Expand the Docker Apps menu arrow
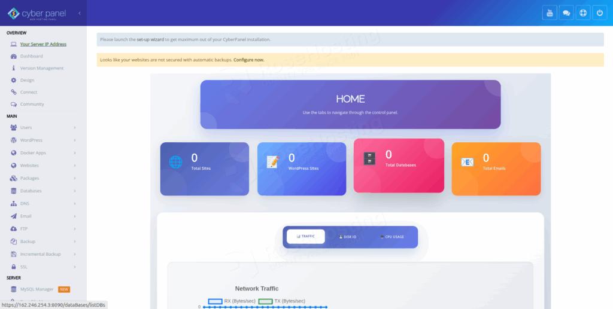The image size is (613, 309). click(75, 153)
